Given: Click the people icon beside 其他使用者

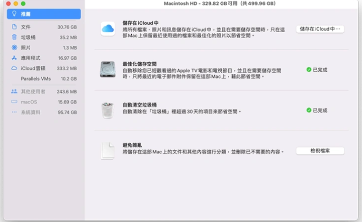Looking at the screenshot, I should [x=14, y=91].
